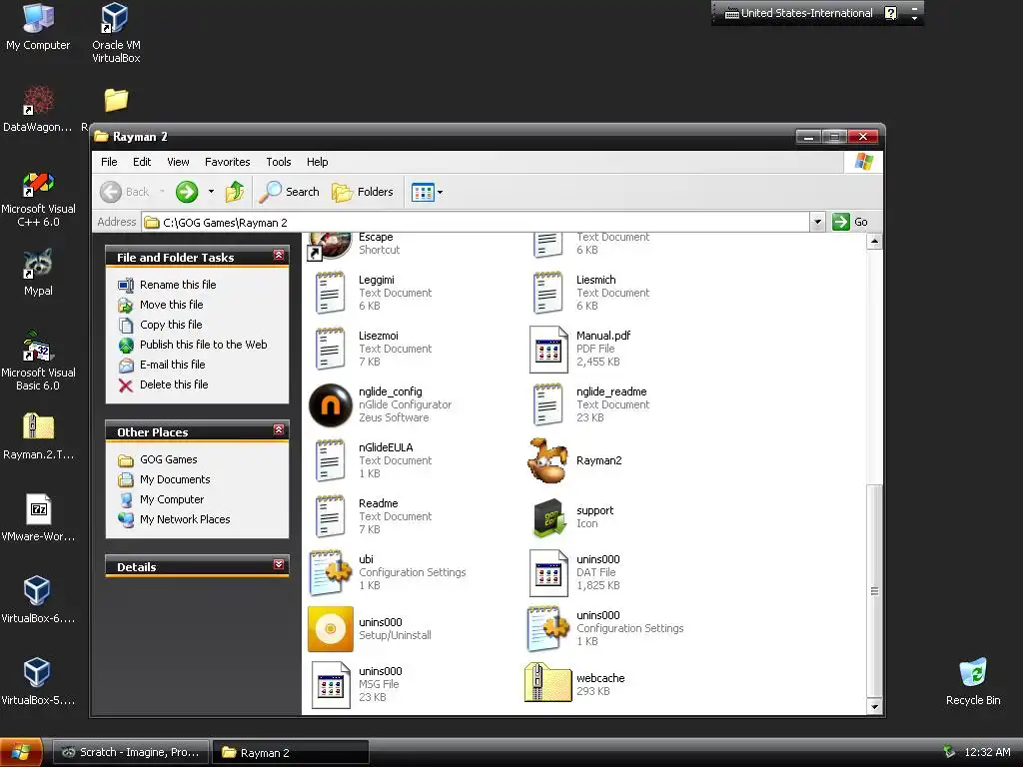Toggle the Folders pane button

pos(363,192)
